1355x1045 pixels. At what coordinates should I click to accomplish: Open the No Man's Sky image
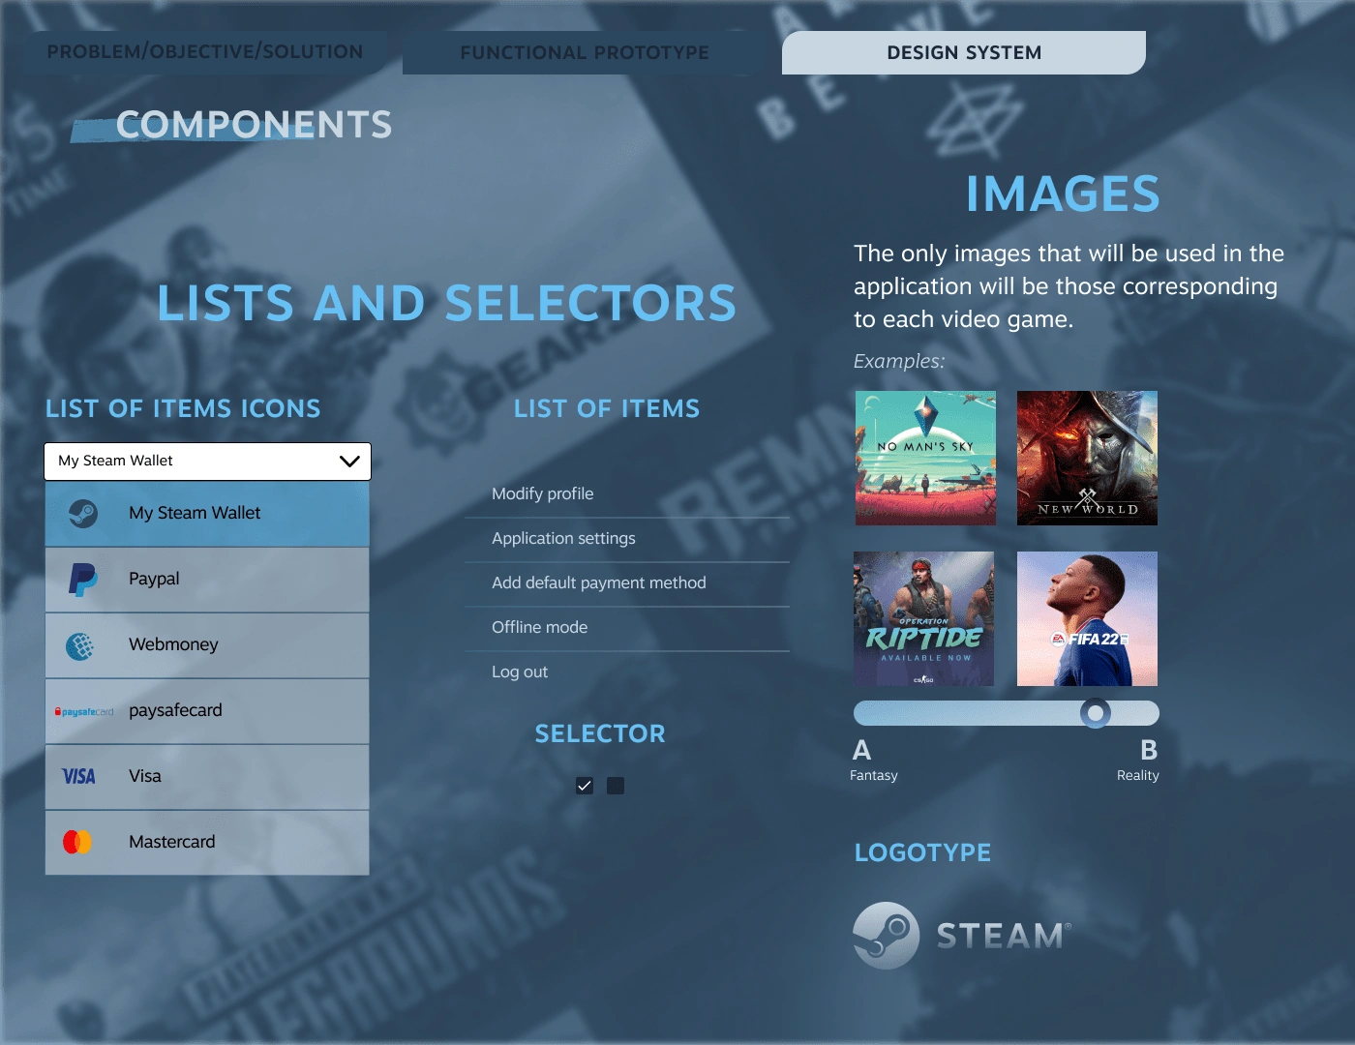click(925, 458)
